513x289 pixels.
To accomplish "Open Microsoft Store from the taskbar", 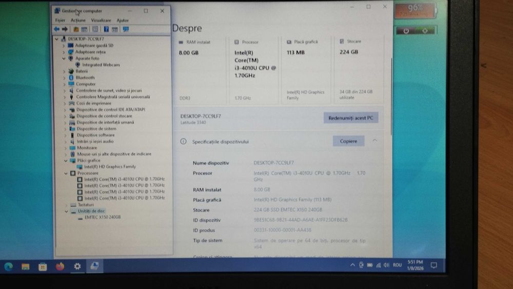I will click(x=43, y=266).
